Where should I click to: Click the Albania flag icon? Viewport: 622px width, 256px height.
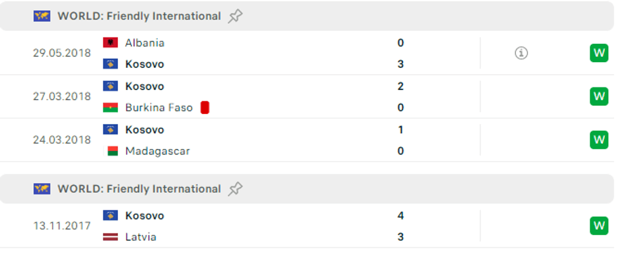coord(110,42)
